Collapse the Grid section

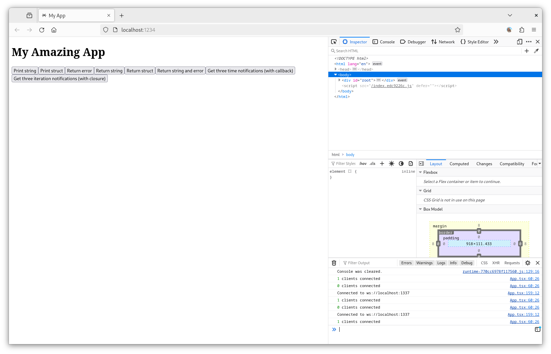[420, 191]
